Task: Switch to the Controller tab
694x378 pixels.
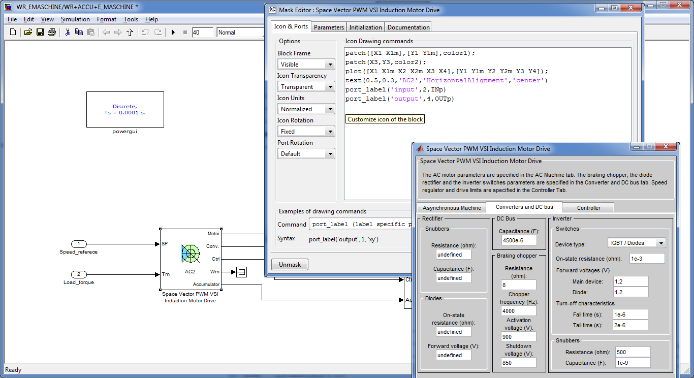Action: coord(588,208)
